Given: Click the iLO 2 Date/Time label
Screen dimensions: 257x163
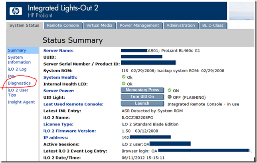Looking at the screenshot, I should pos(62,158).
